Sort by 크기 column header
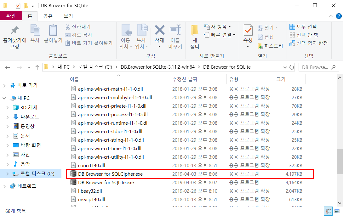Viewport: 343px width, 216px height. [x=281, y=79]
